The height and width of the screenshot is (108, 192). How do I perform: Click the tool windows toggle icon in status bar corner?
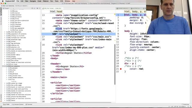pos(1,107)
